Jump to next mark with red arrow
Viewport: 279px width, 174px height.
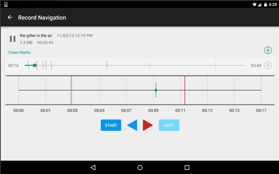pyautogui.click(x=148, y=125)
